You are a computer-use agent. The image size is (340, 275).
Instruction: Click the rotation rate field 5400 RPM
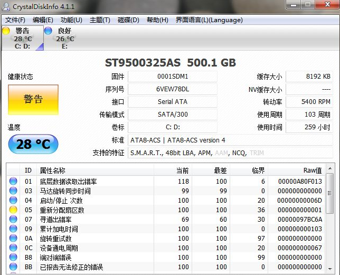point(309,102)
